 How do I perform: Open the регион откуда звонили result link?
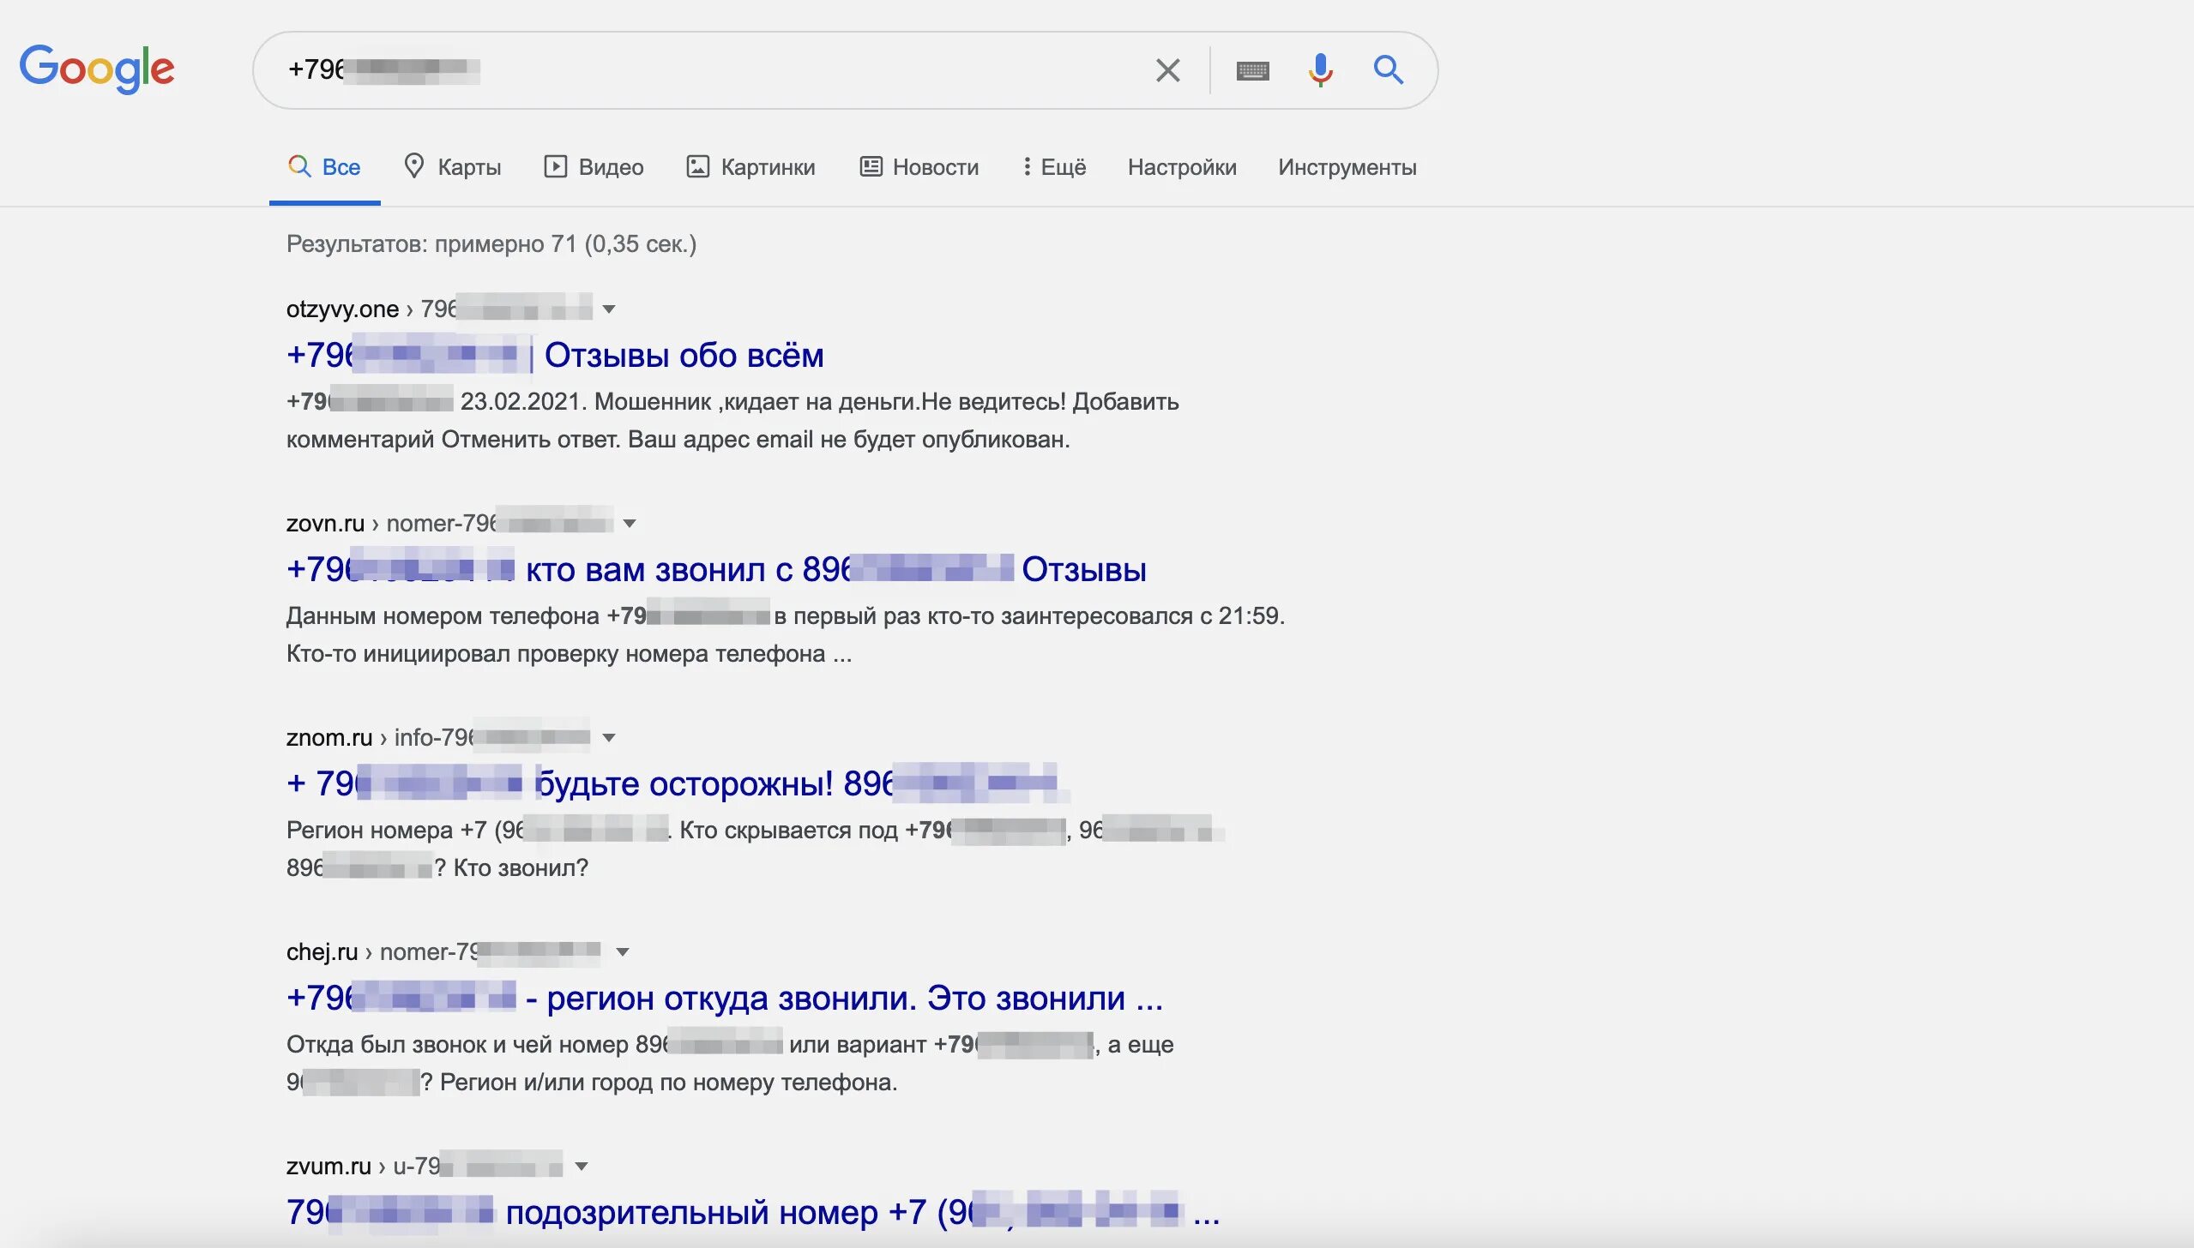[725, 998]
